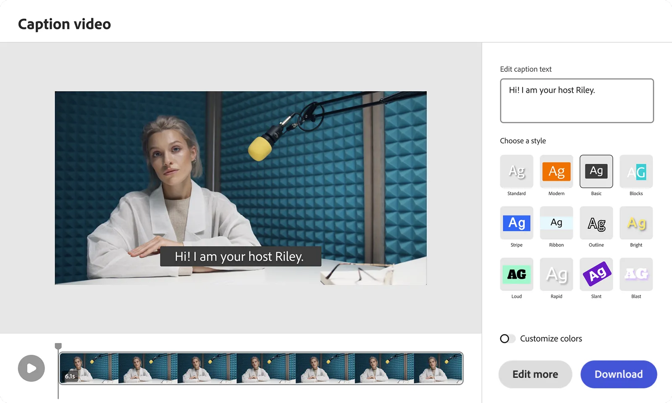Enable the Customize colors toggle

coord(507,338)
